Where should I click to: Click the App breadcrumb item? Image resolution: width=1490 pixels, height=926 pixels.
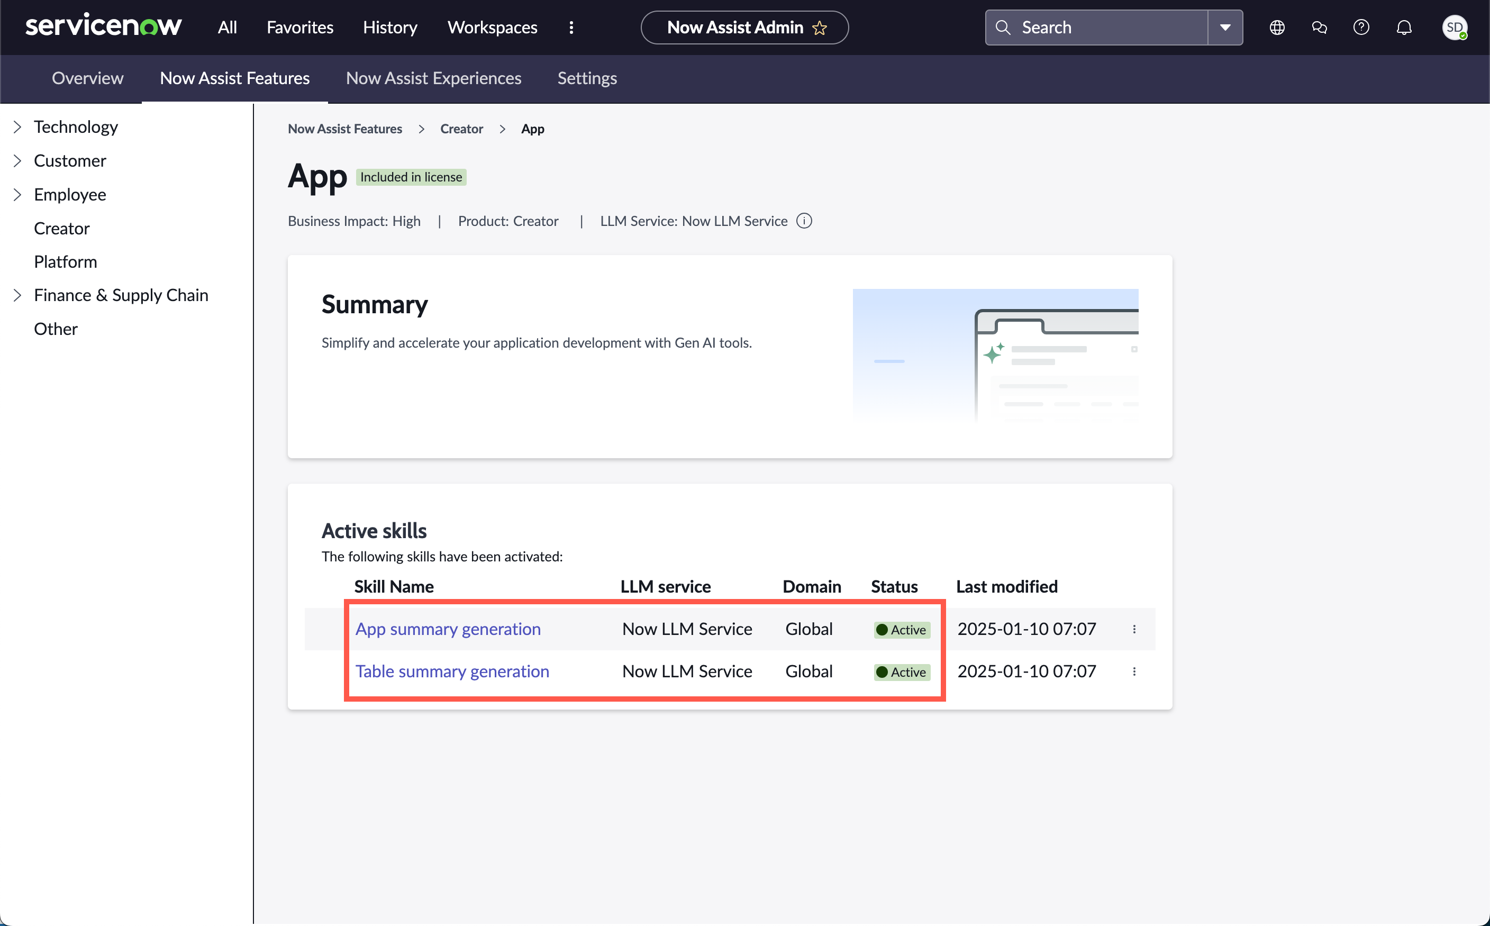pos(533,129)
